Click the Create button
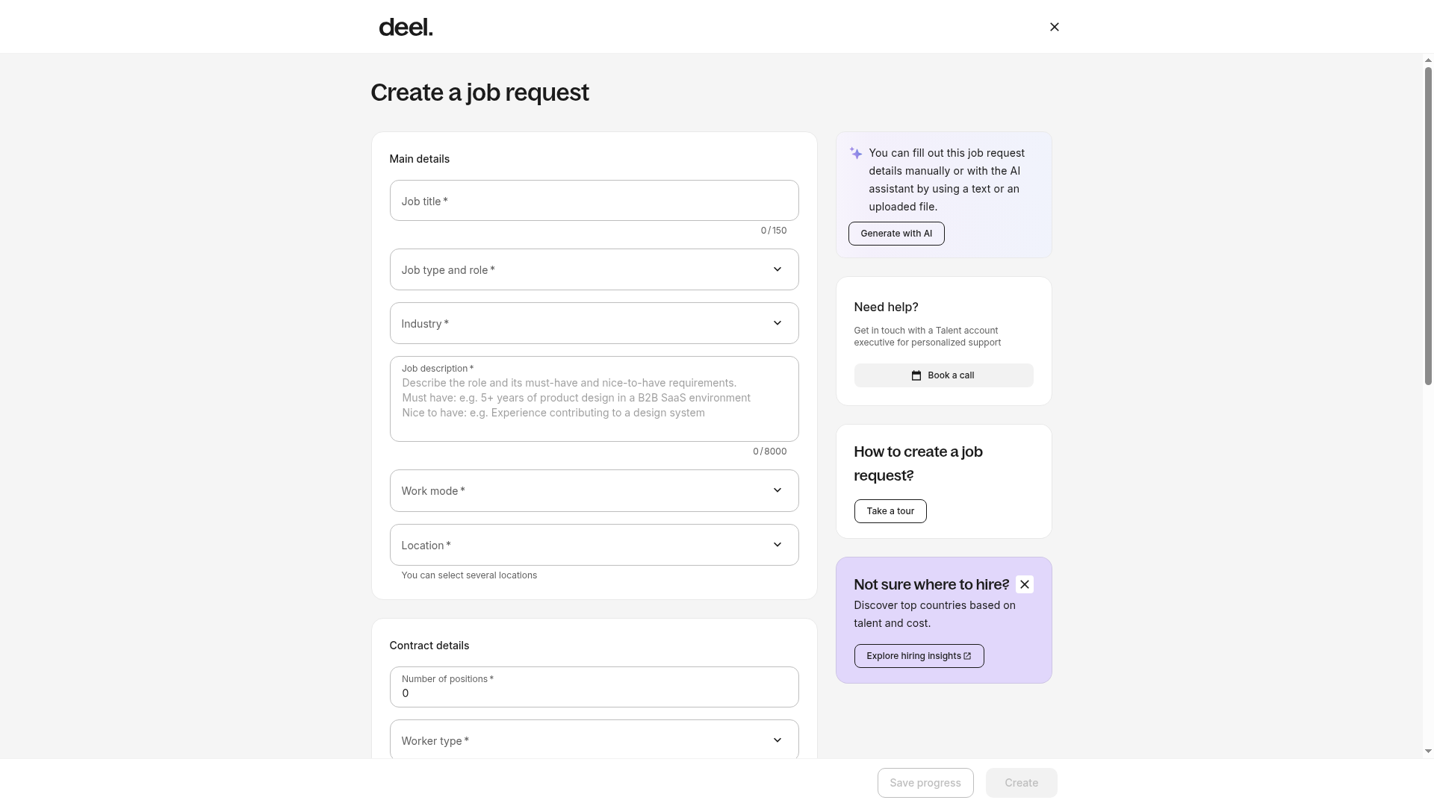1434x806 pixels. [1021, 783]
